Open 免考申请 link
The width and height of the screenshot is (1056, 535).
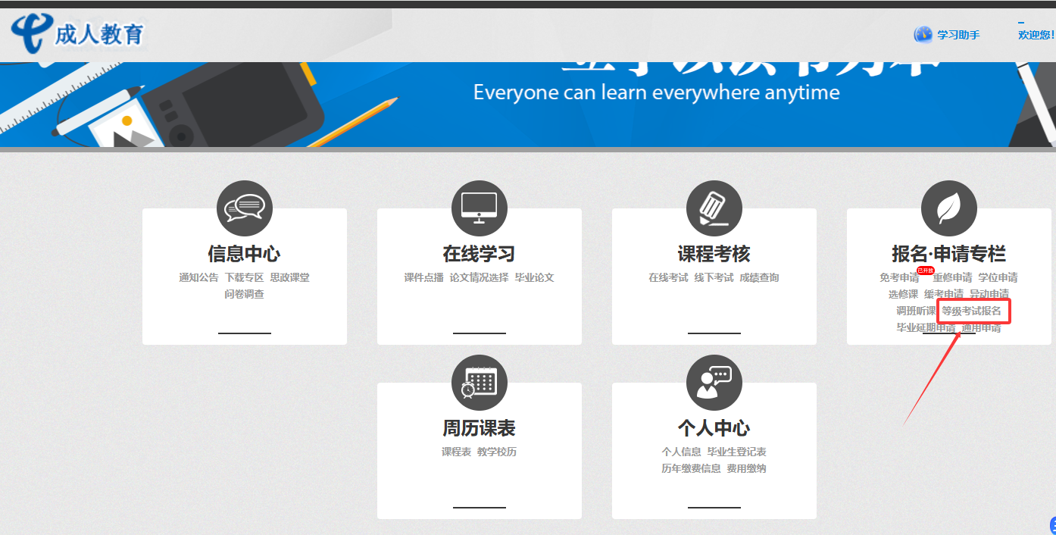pos(898,278)
